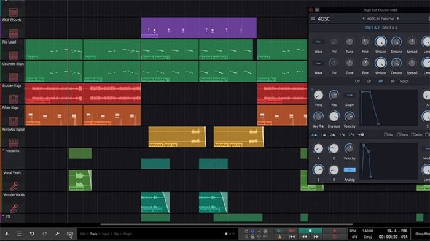Set filter type to LP
This screenshot has width=430, height=241.
tap(369, 81)
